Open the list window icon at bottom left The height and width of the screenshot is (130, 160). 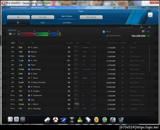tap(17, 119)
